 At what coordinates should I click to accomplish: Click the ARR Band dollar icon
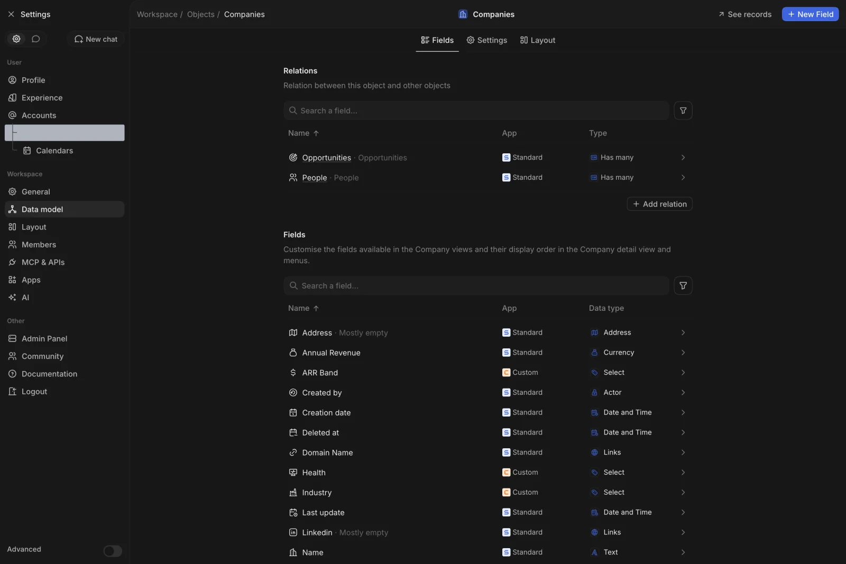click(293, 373)
